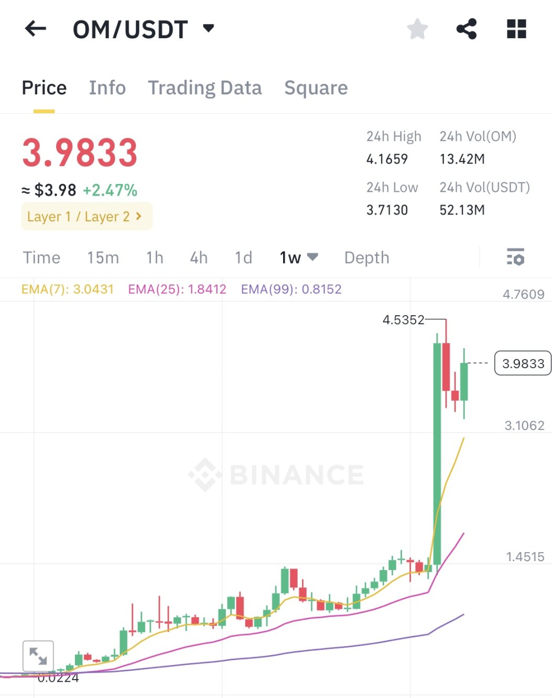552x698 pixels.
Task: Select the 4h timeframe
Action: [x=199, y=257]
